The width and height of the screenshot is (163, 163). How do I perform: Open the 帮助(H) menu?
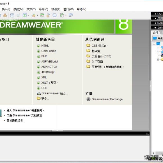tap(82, 9)
